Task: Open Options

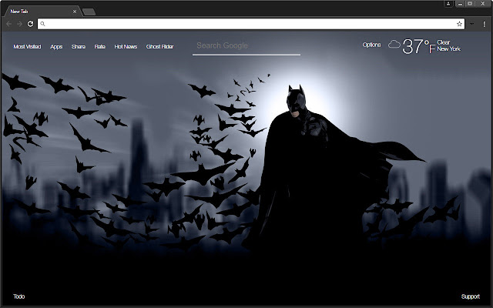Action: coord(371,45)
